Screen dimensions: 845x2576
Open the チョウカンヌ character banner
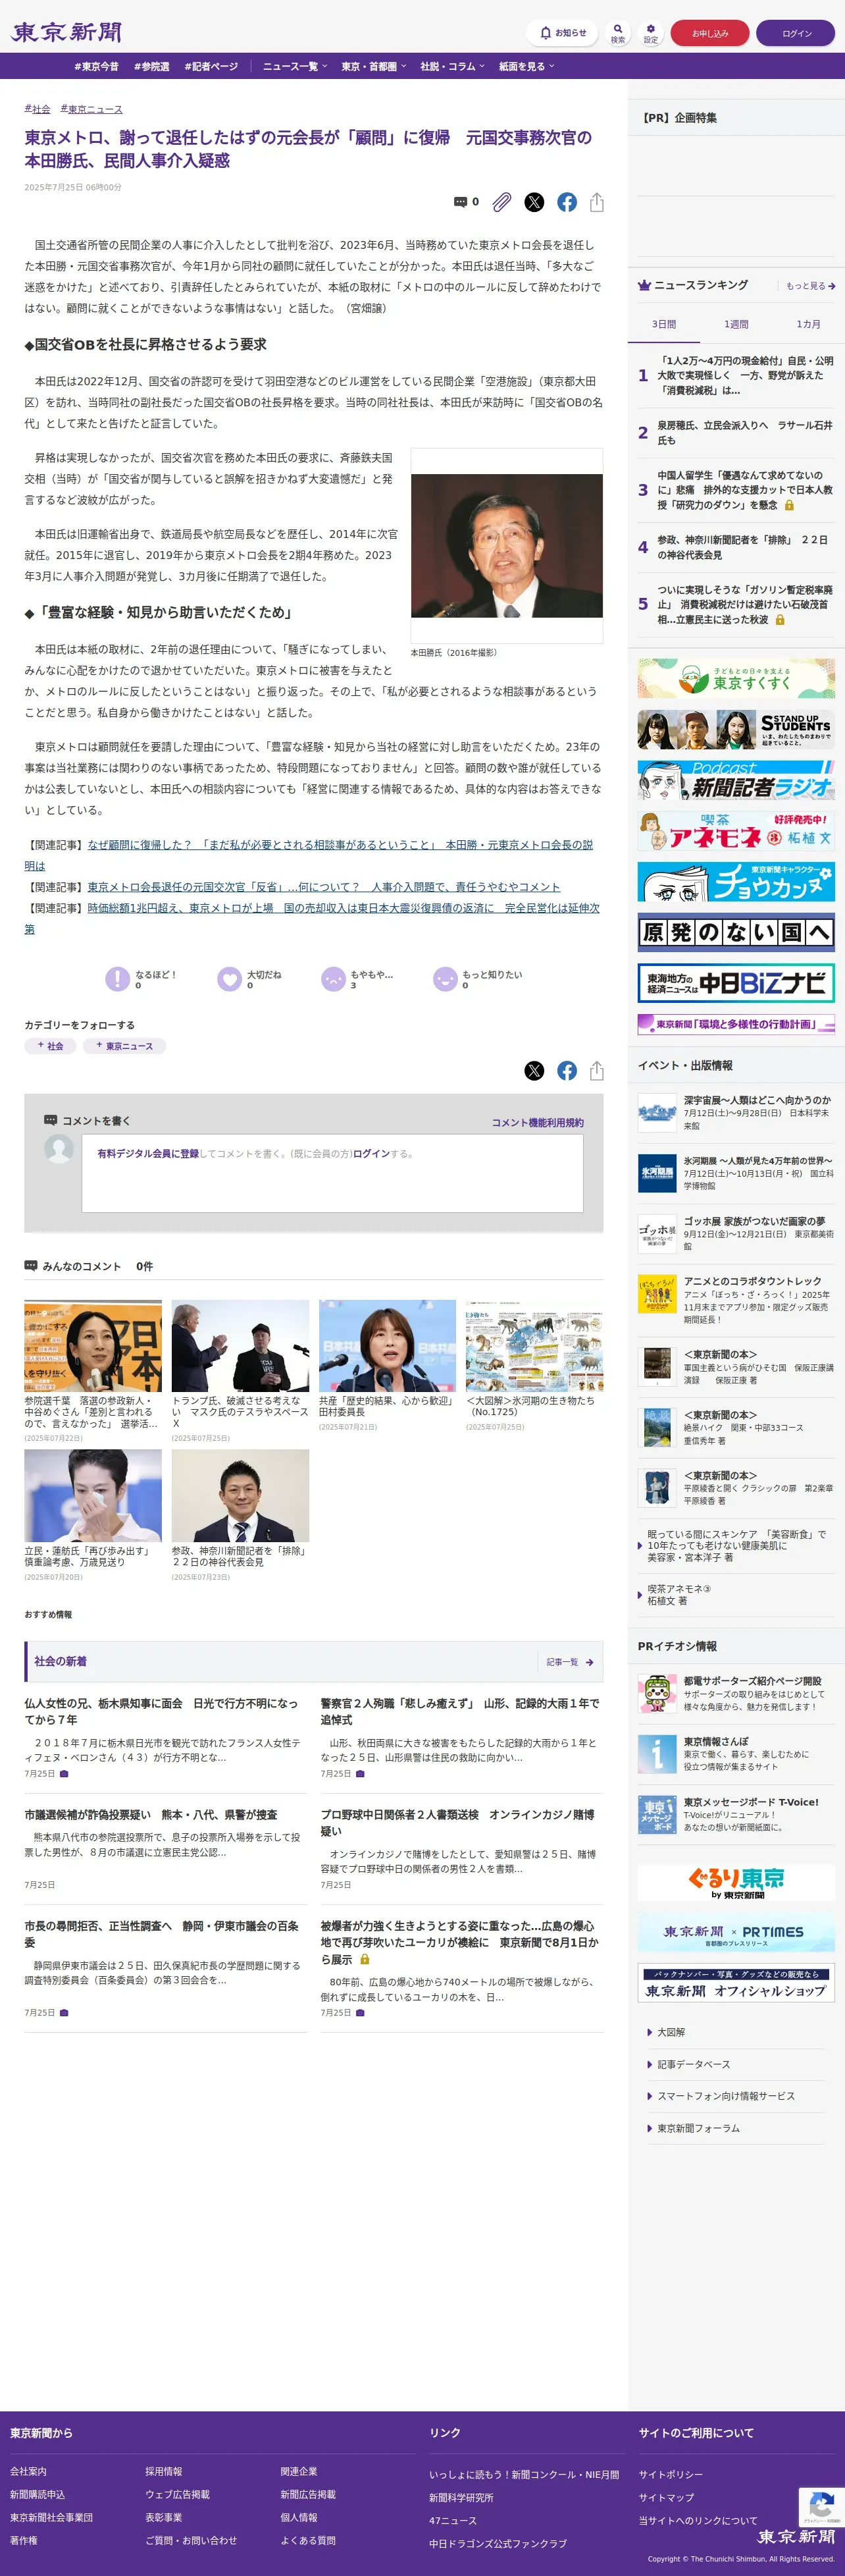click(736, 882)
